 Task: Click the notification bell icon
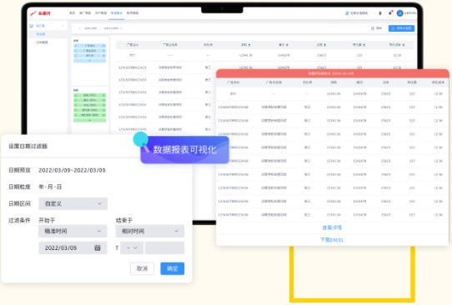(x=390, y=13)
